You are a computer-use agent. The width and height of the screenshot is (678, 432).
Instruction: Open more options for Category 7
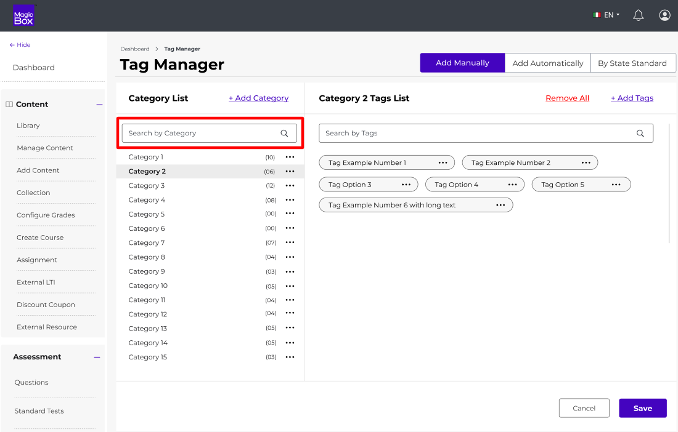(290, 242)
